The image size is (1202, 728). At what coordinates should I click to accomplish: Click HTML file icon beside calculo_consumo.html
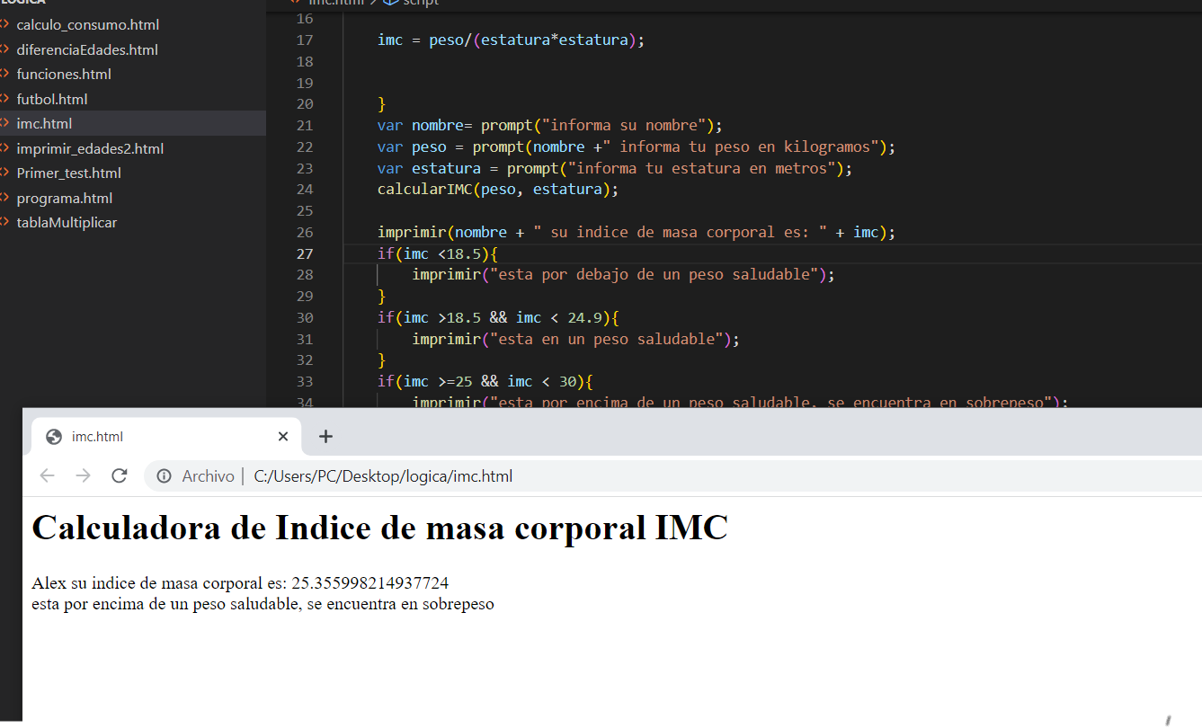(x=4, y=25)
